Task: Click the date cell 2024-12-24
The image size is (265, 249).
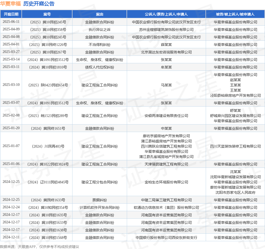Action: coord(11,207)
